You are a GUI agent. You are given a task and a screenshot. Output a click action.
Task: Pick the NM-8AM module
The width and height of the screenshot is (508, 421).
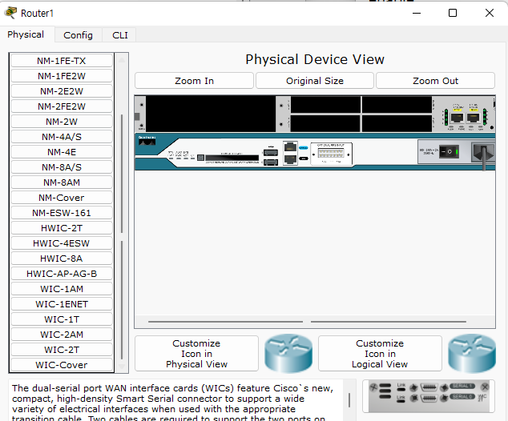point(62,182)
